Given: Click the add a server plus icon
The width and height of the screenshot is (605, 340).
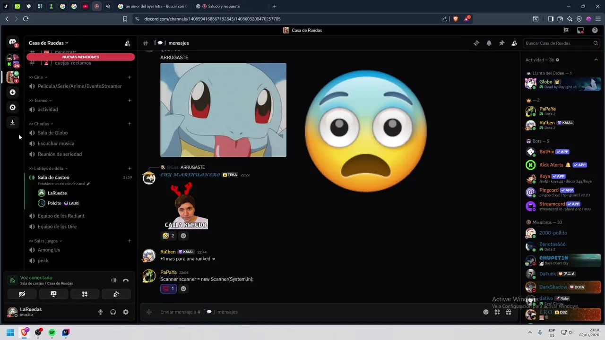Looking at the screenshot, I should 13,92.
